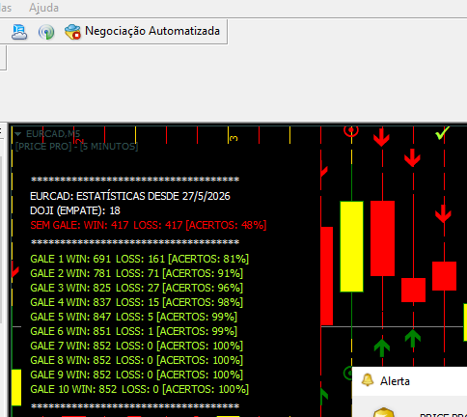467x417 pixels.
Task: Click the 'GALE 9 WIN: 852' statistics row
Action: [x=137, y=375]
